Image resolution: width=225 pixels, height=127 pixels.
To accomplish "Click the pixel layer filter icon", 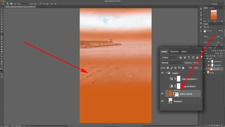I will click(x=181, y=57).
